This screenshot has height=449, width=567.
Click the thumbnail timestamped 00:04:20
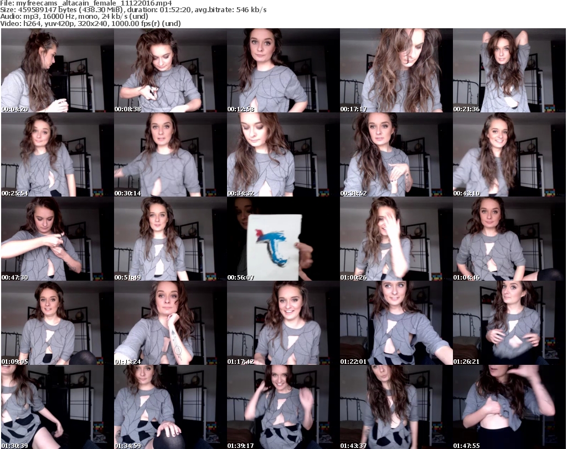pyautogui.click(x=57, y=70)
